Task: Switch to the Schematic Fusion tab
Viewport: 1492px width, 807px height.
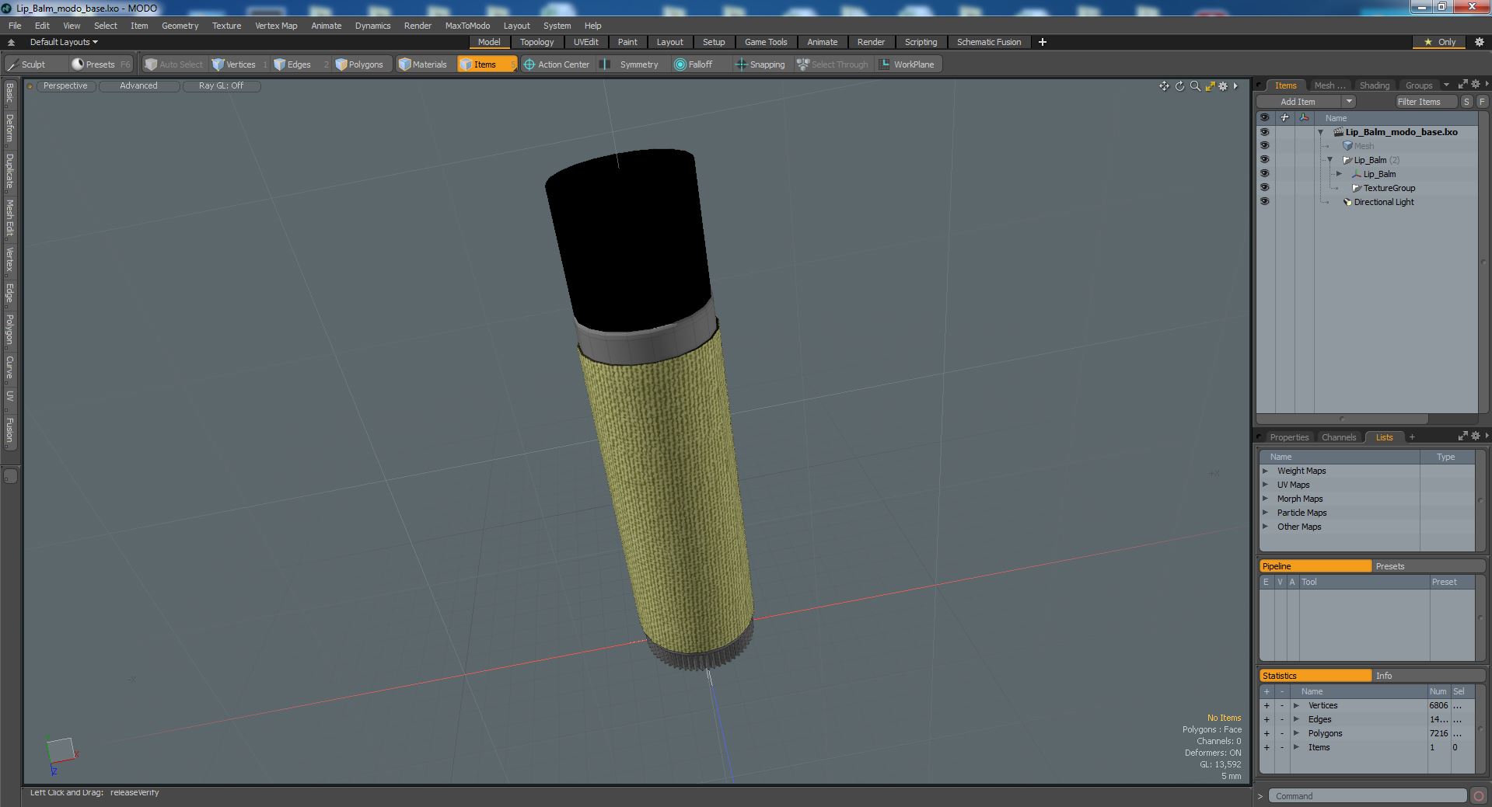Action: 988,42
